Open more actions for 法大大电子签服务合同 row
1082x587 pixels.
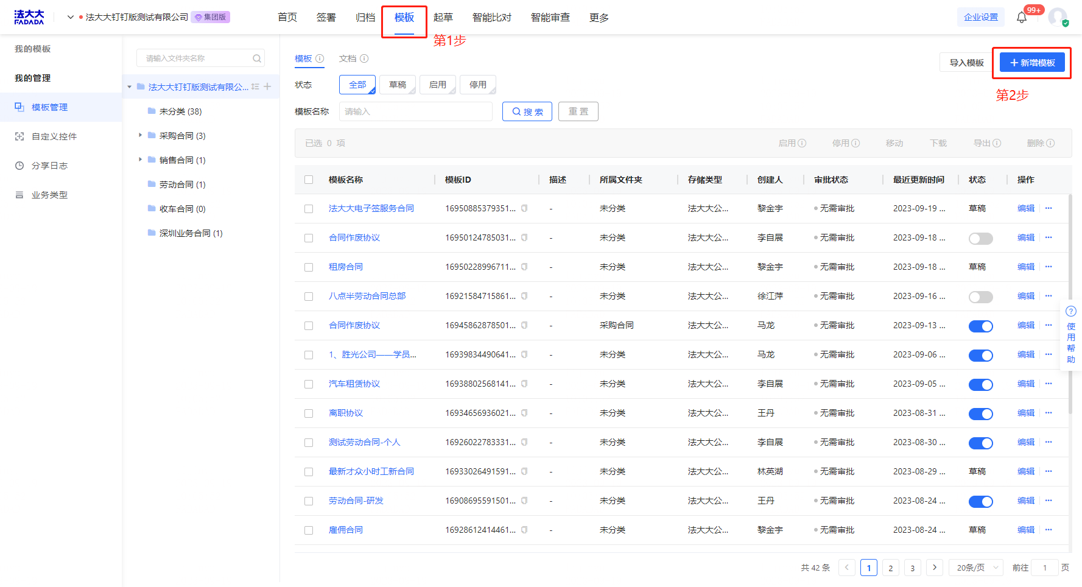pyautogui.click(x=1049, y=208)
